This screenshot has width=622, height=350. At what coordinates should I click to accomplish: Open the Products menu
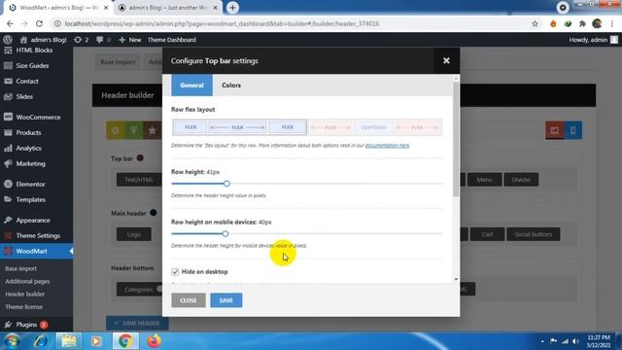(28, 133)
